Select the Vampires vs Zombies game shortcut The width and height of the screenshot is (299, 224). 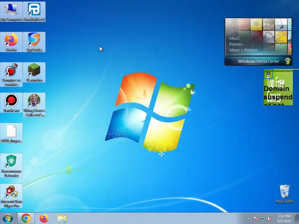[x=11, y=74]
